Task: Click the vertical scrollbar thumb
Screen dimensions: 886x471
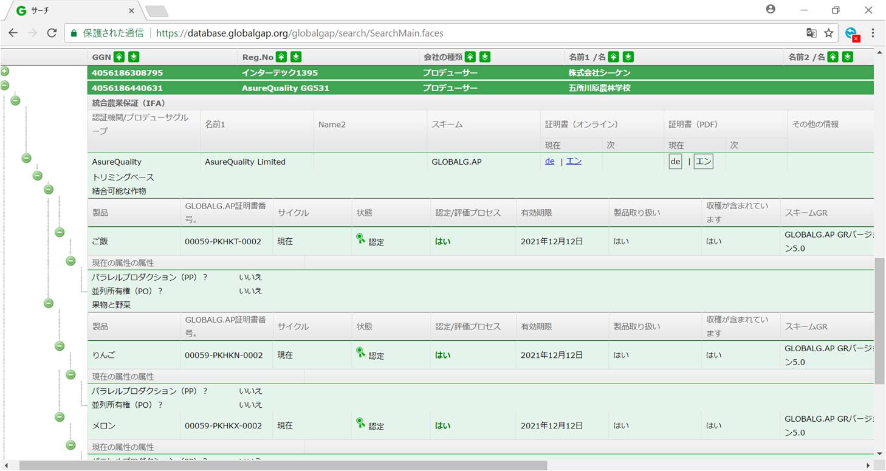Action: [x=879, y=320]
